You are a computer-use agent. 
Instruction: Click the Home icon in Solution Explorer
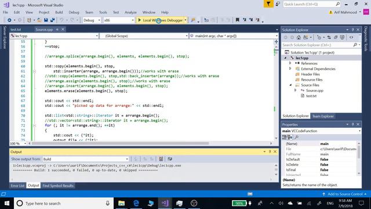pyautogui.click(x=299, y=37)
